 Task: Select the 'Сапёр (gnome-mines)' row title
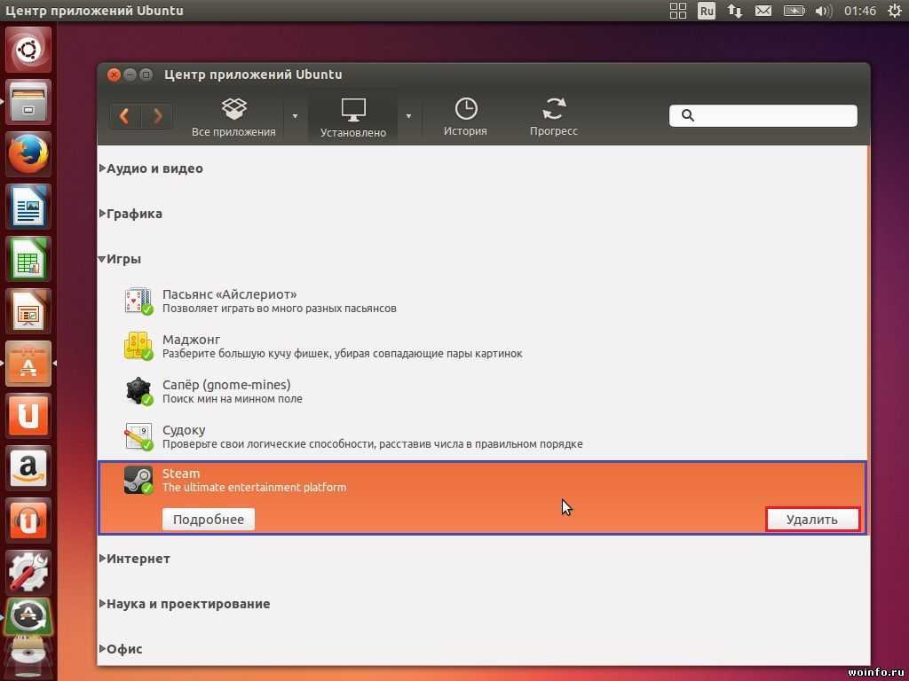pyautogui.click(x=226, y=385)
